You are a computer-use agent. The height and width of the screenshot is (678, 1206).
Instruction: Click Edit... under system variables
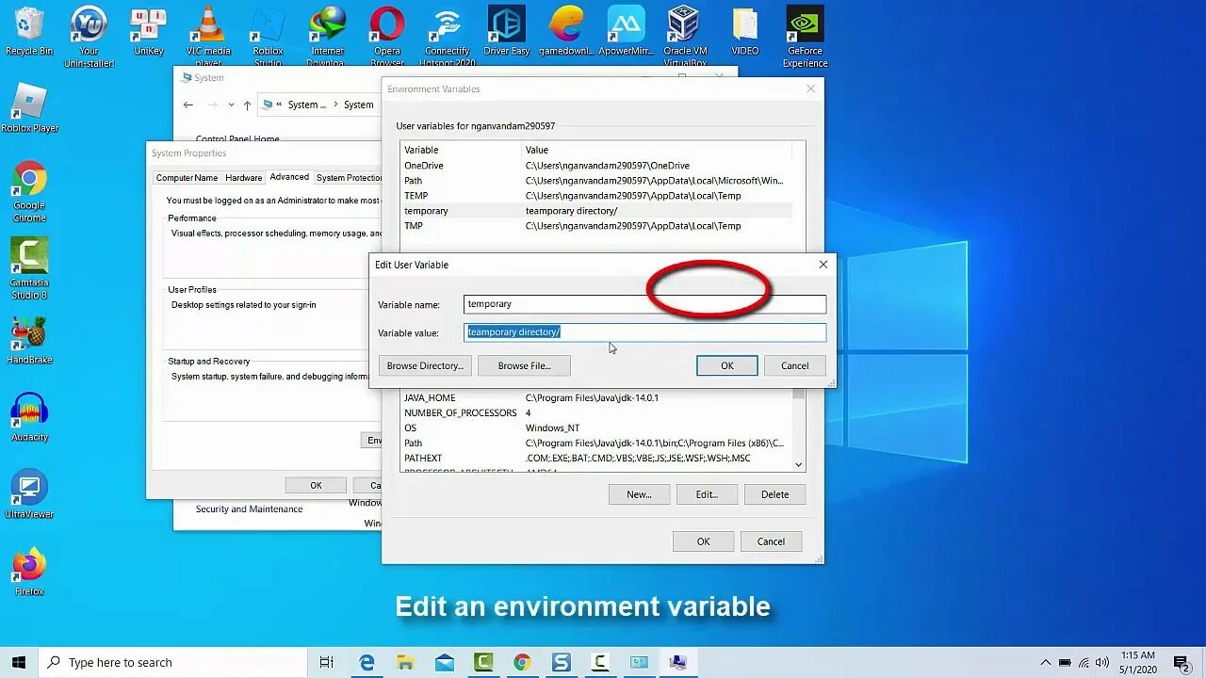(707, 494)
